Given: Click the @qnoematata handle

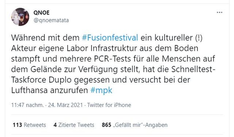Looking at the screenshot, I should (51, 20).
